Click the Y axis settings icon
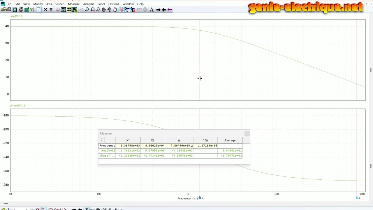This screenshot has height=210, width=373. pyautogui.click(x=51, y=10)
